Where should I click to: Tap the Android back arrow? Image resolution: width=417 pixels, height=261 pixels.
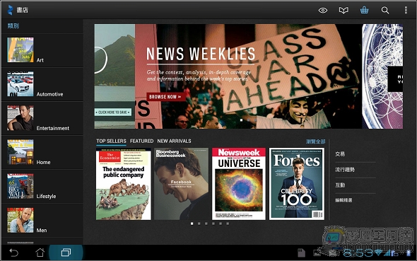[13, 253]
